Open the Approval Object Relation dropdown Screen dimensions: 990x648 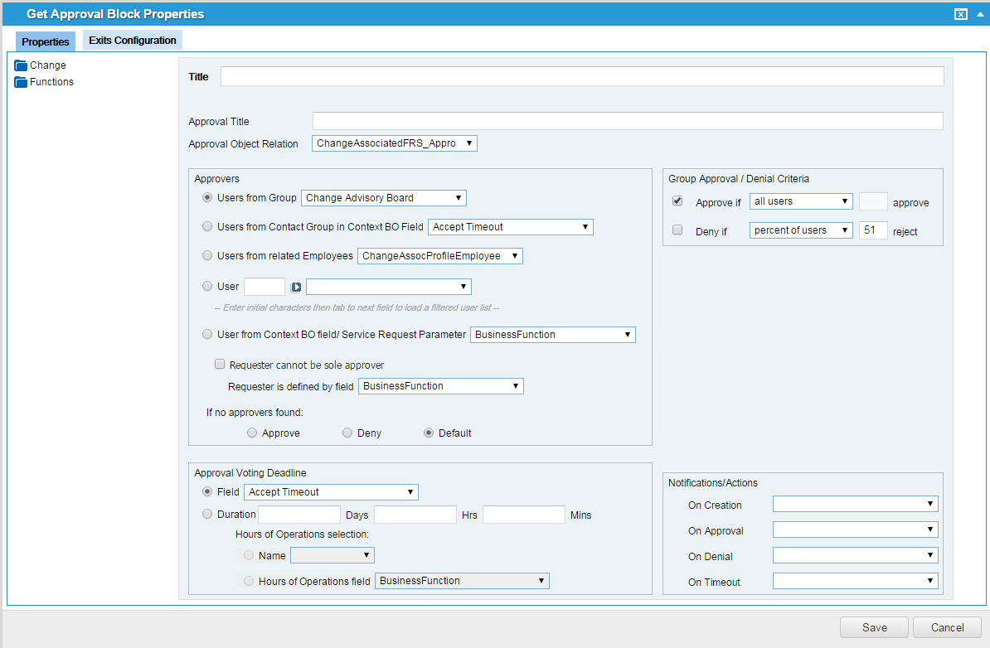point(469,143)
